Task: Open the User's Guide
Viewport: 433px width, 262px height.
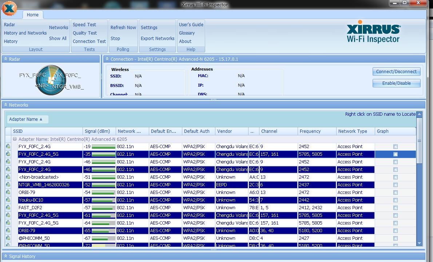Action: (x=191, y=25)
